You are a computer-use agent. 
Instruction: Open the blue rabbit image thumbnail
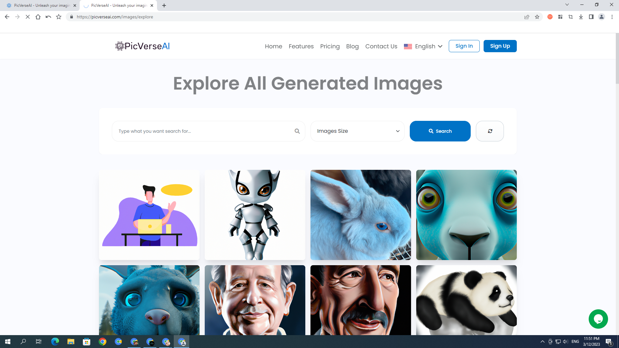(x=361, y=215)
